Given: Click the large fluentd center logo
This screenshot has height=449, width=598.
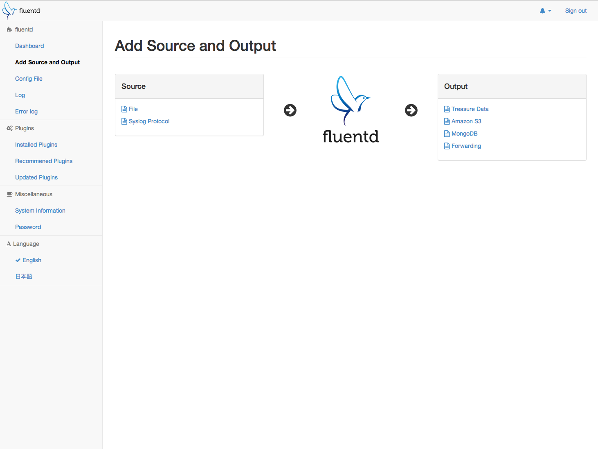Looking at the screenshot, I should [351, 109].
